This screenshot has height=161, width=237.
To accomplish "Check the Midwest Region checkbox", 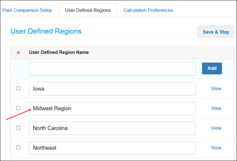I will [x=19, y=108].
